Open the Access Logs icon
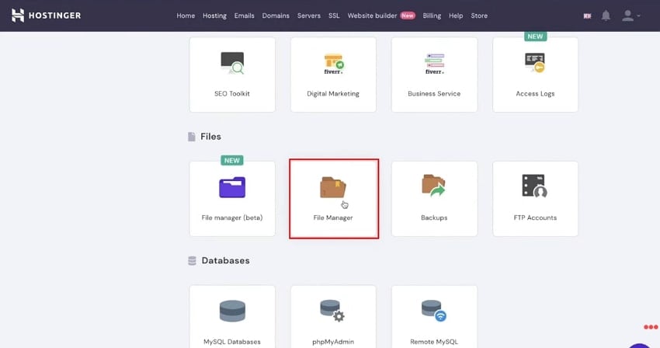 point(535,63)
